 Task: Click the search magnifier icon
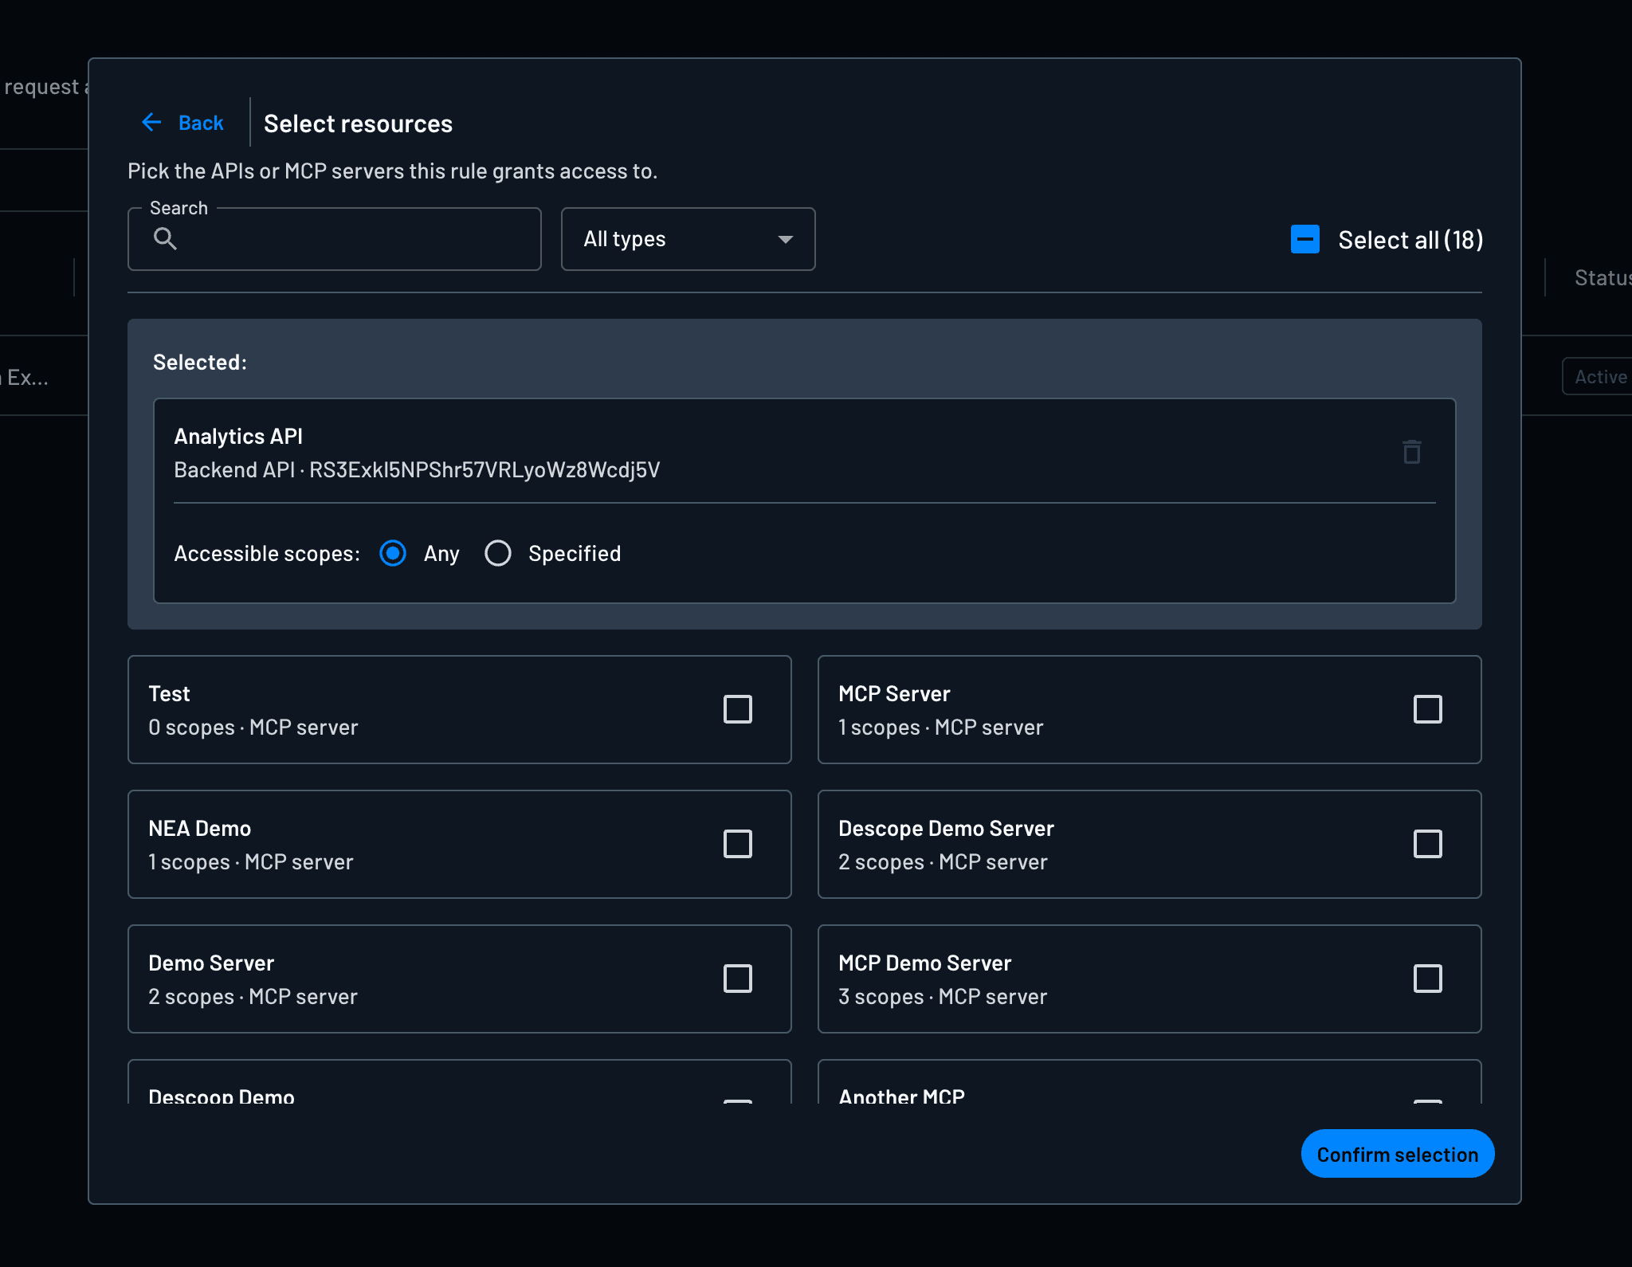165,239
